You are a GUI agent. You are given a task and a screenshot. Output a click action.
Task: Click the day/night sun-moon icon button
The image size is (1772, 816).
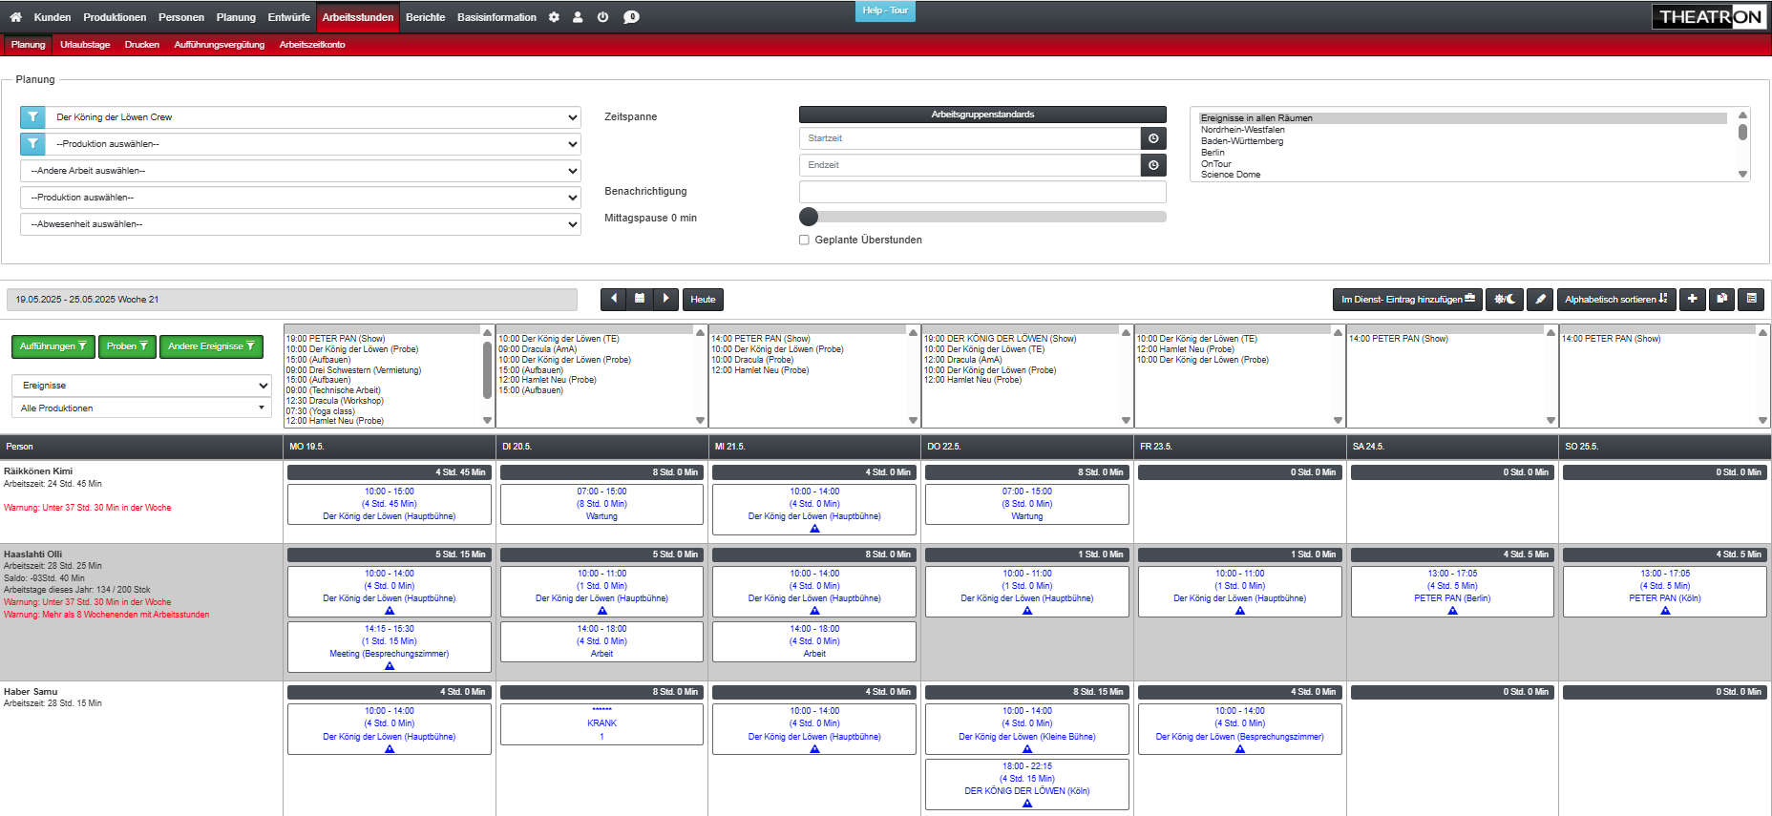(1505, 300)
